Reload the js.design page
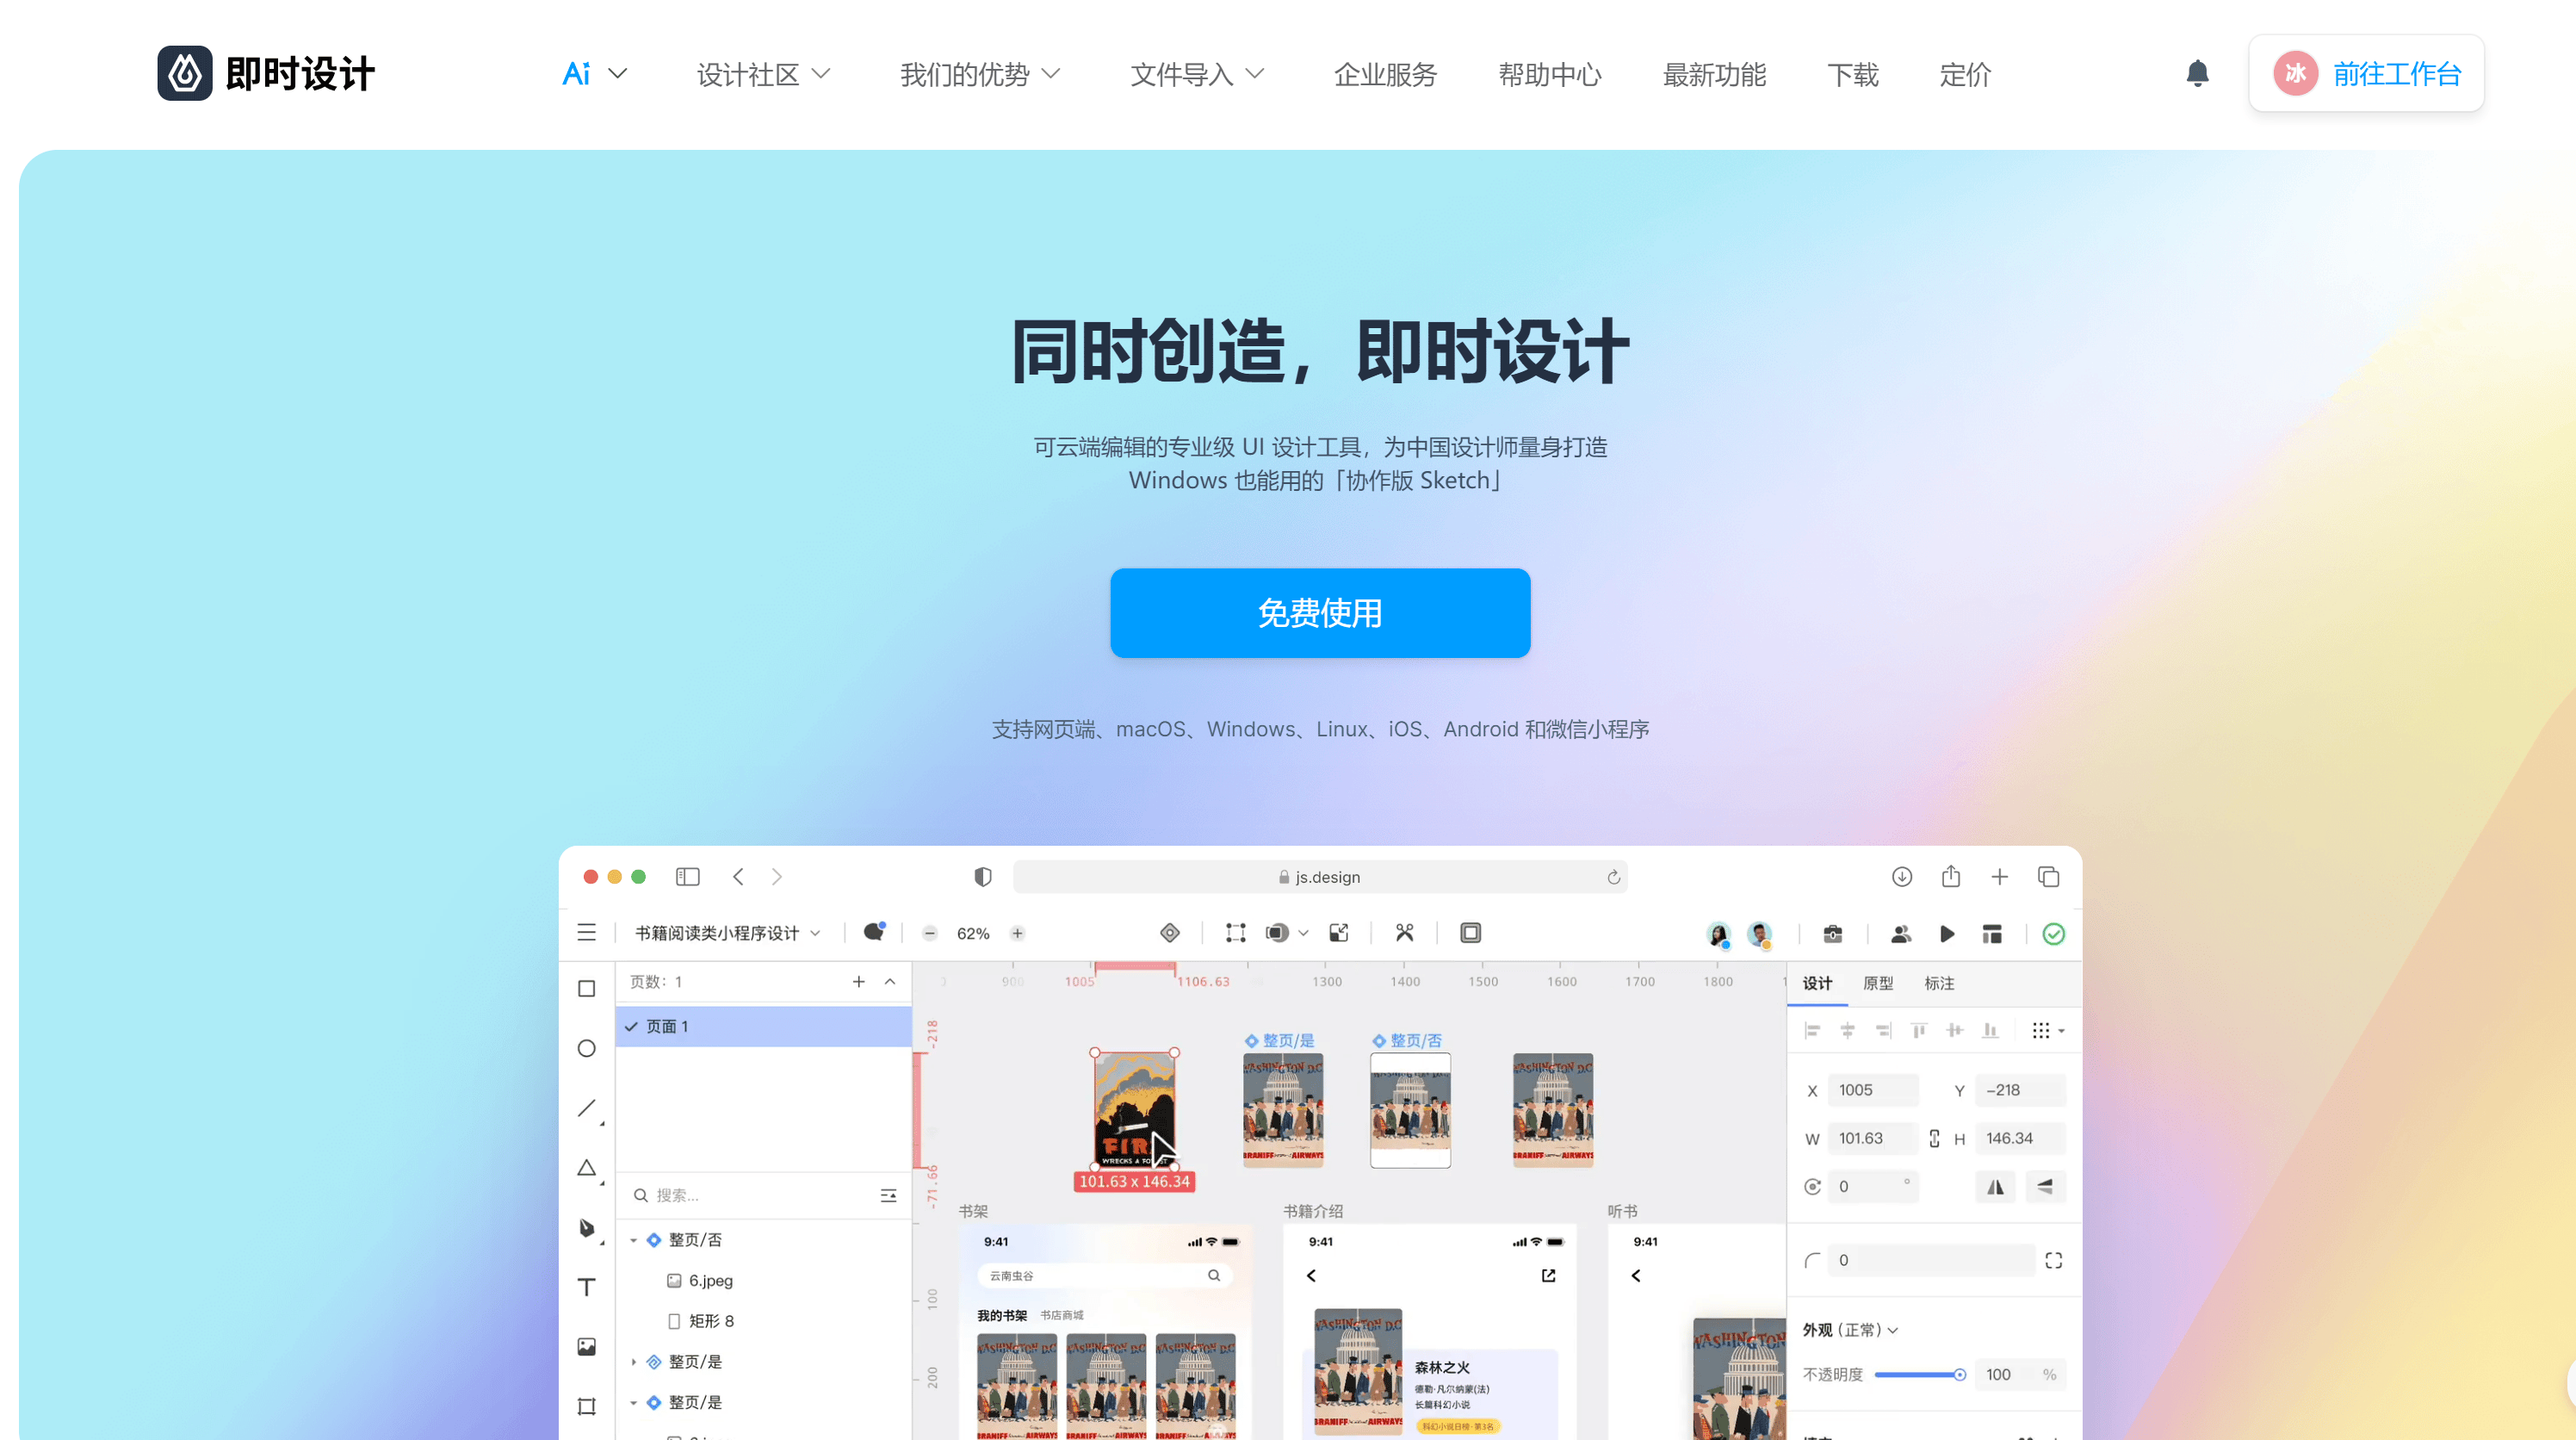The height and width of the screenshot is (1440, 2576). tap(1613, 877)
